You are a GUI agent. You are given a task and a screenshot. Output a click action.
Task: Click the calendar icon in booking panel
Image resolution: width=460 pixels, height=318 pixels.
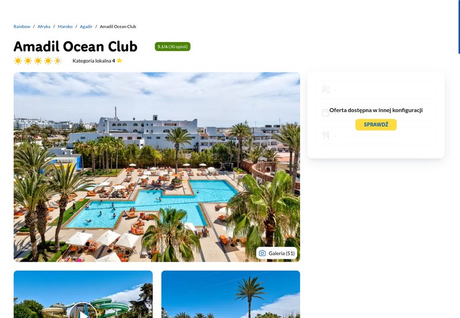click(325, 113)
